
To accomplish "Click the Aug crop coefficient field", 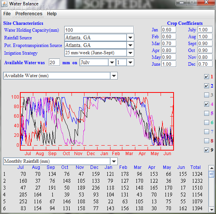I will point(205,36).
